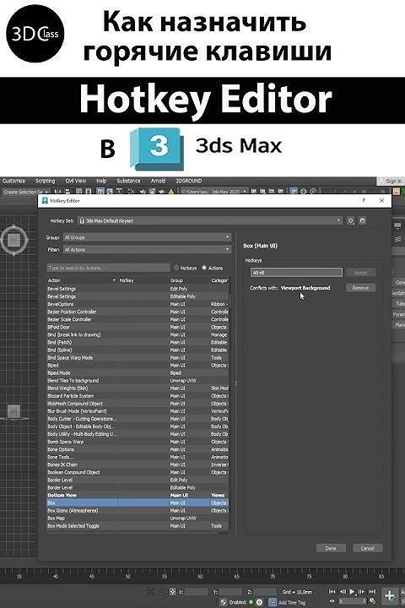Click the Y coordinate field

[230, 592]
